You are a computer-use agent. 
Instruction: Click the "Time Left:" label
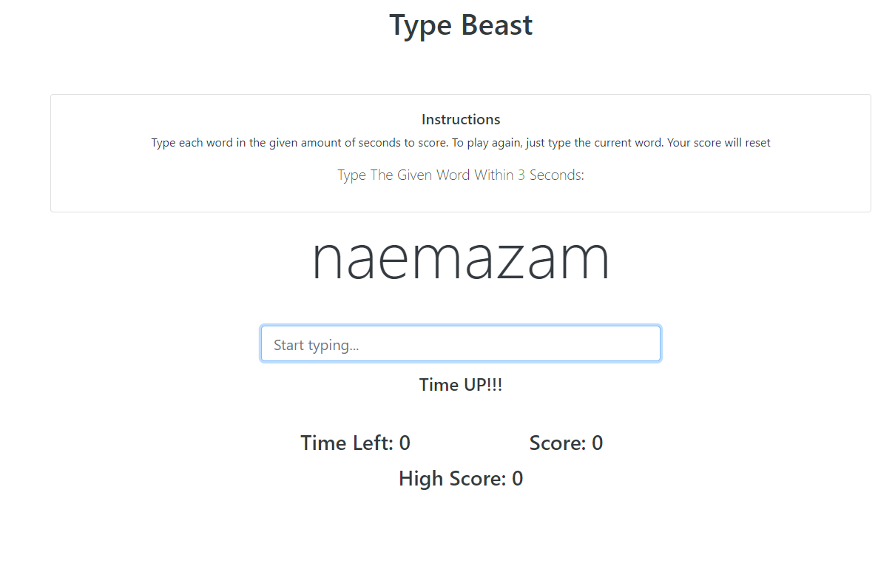coord(347,443)
